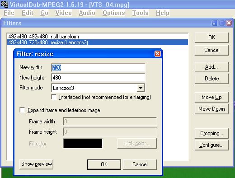The image size is (235, 178).
Task: Open the Go menu
Action: [x=44, y=13]
